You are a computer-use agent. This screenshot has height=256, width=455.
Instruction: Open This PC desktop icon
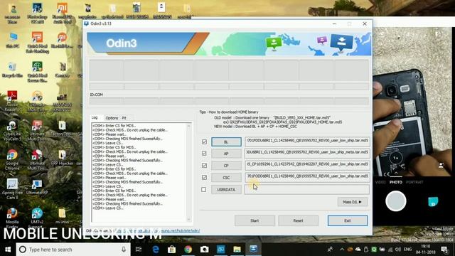tap(13, 40)
